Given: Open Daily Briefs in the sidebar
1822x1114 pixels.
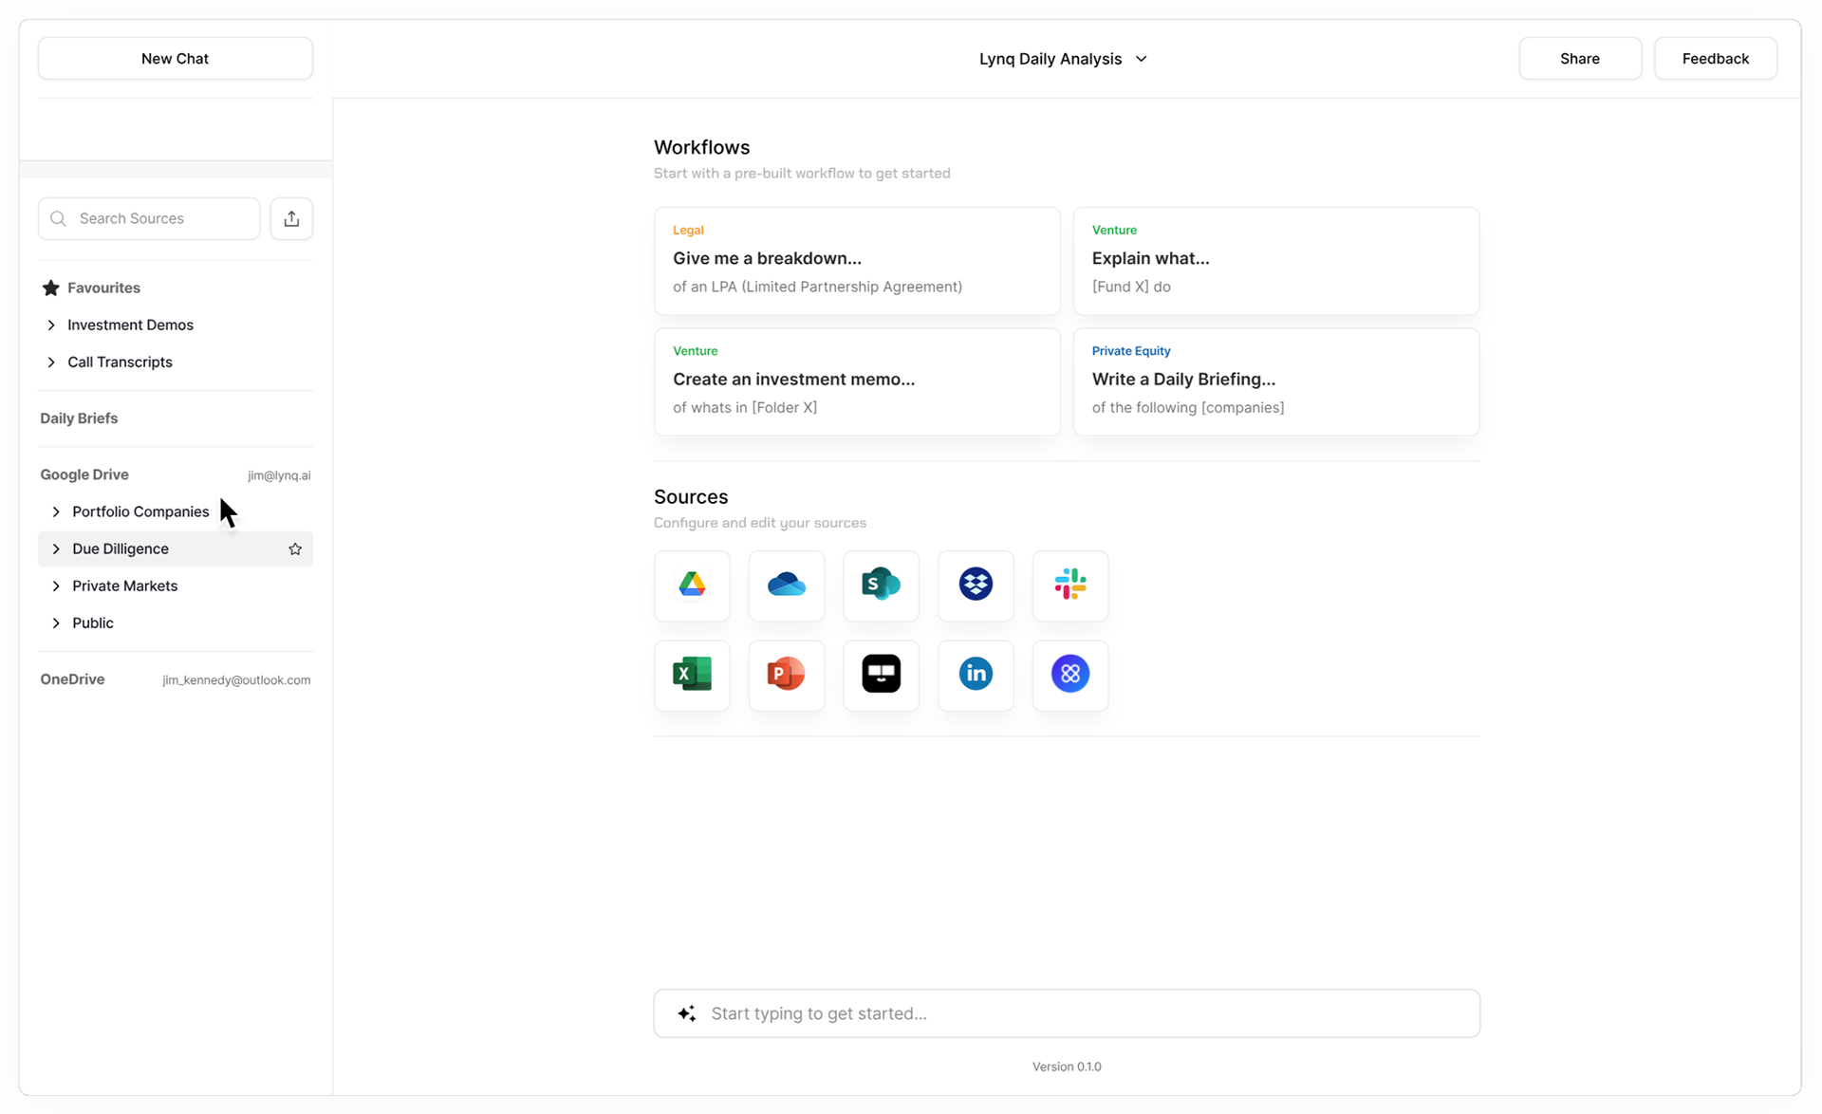Looking at the screenshot, I should (79, 418).
